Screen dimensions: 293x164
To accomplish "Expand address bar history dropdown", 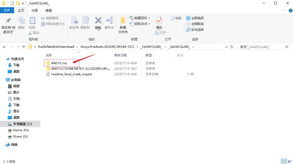I will coord(226,47).
